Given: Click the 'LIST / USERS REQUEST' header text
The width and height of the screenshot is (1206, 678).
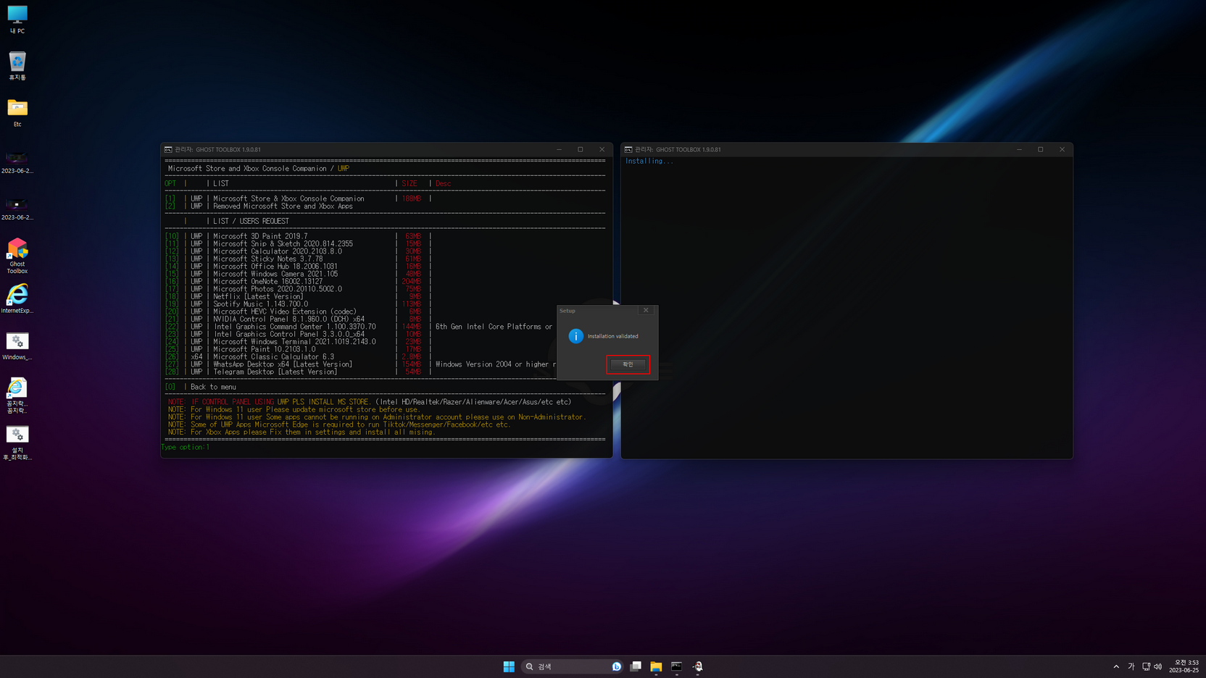Looking at the screenshot, I should click(x=251, y=221).
